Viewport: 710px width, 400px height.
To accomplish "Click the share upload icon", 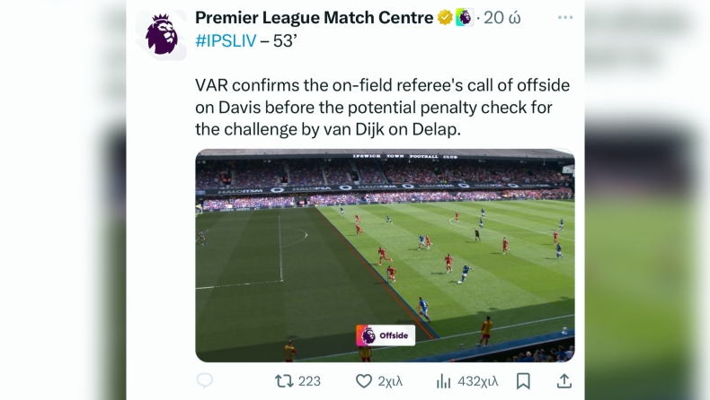I will [x=564, y=381].
